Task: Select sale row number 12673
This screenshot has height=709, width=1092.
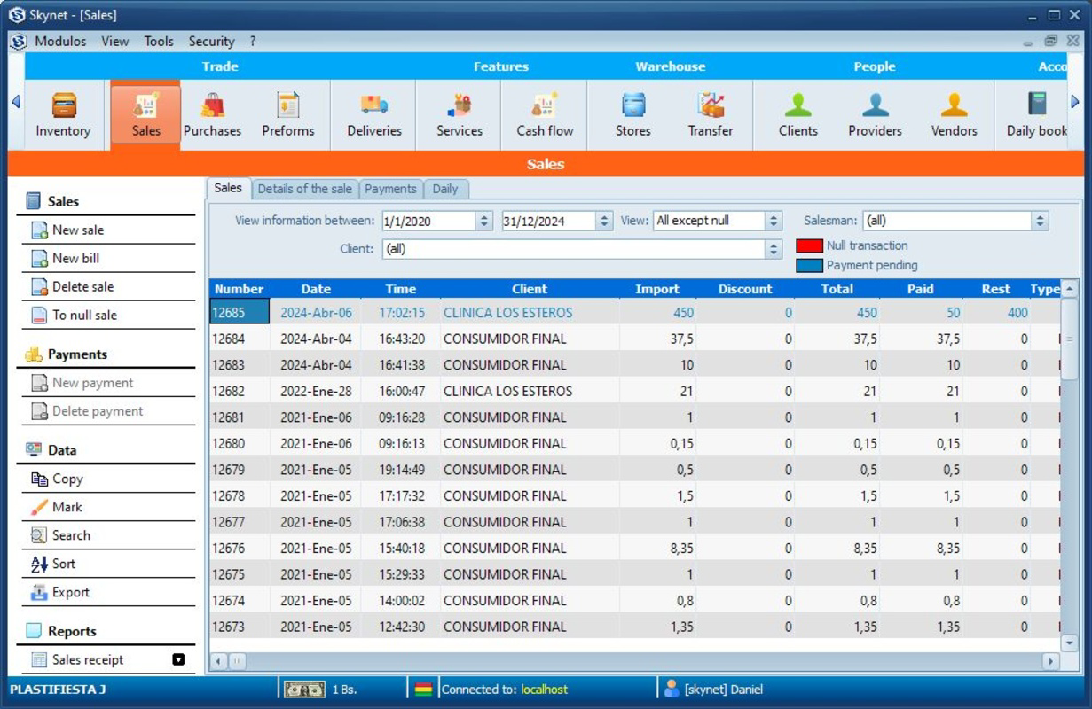Action: [x=634, y=627]
